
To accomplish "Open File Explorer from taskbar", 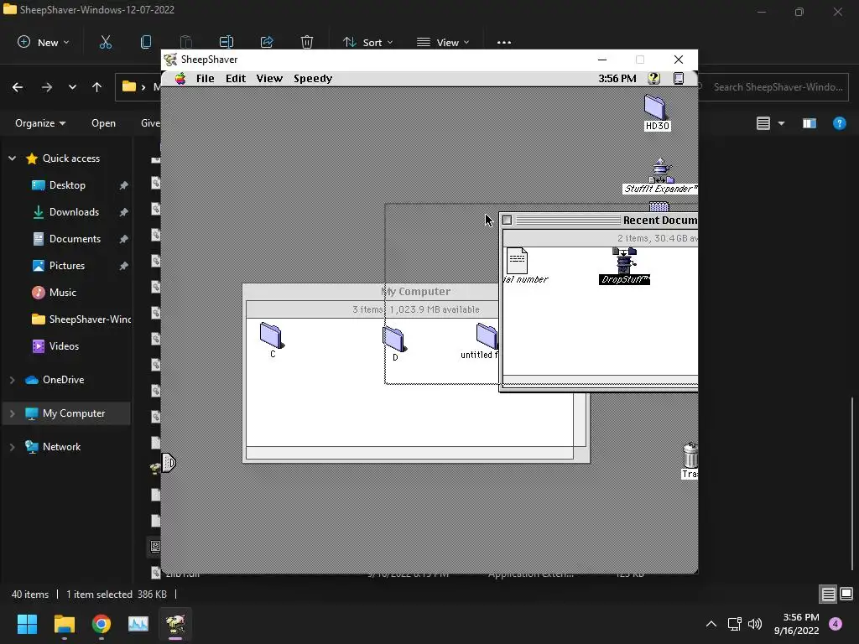I will [64, 624].
